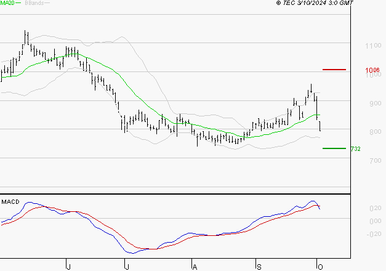
Task: Click the 020 MACD axis label
Action: (376, 208)
